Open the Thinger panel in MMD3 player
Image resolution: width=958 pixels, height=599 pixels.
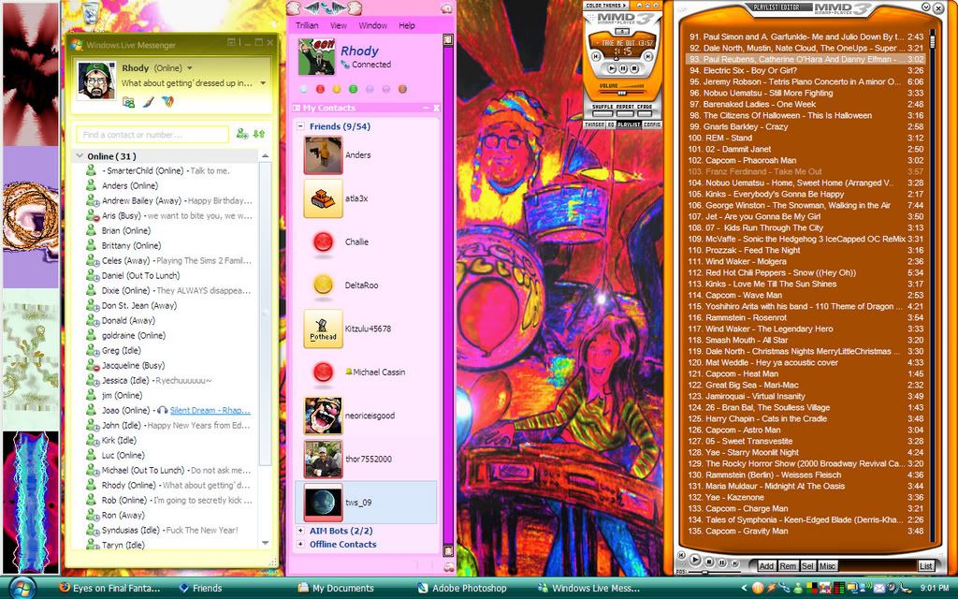(594, 124)
